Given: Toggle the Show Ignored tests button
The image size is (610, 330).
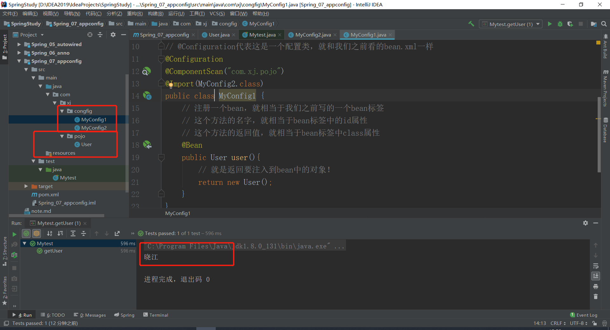Looking at the screenshot, I should click(37, 233).
